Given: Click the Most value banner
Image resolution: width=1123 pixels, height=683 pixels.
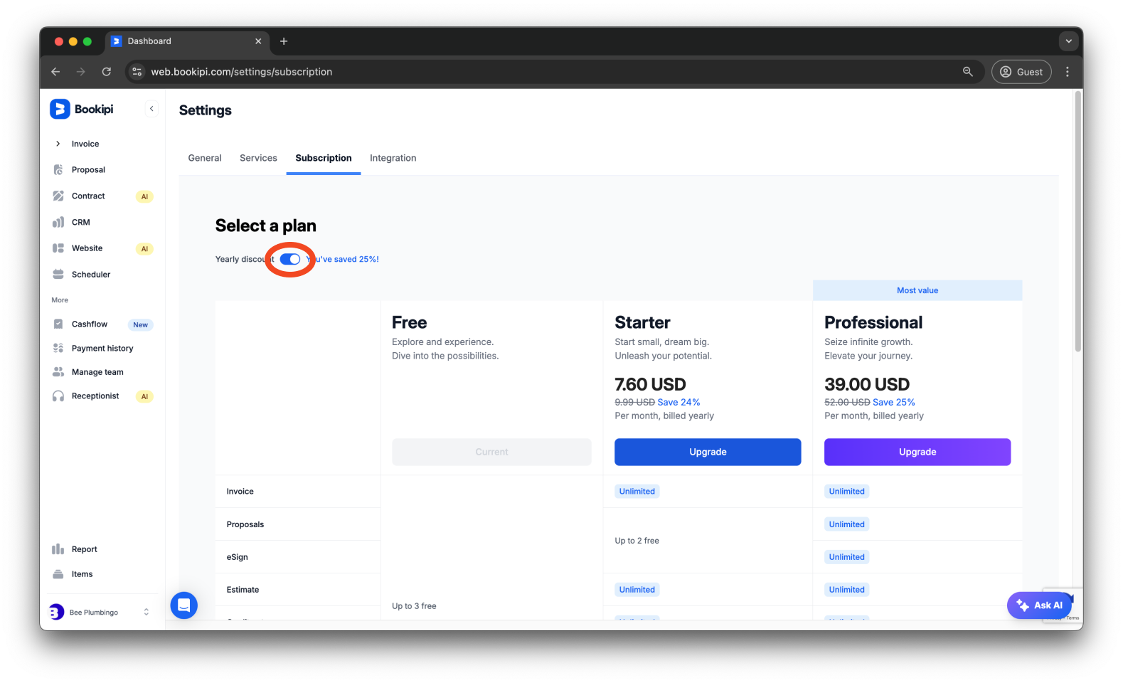Looking at the screenshot, I should point(917,290).
